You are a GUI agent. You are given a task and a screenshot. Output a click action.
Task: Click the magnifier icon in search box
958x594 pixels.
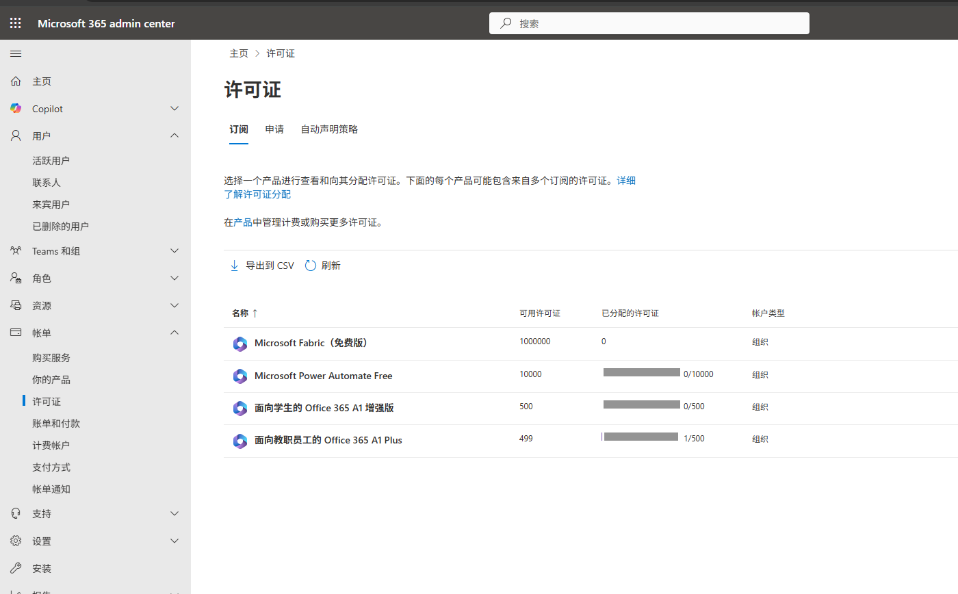[506, 23]
